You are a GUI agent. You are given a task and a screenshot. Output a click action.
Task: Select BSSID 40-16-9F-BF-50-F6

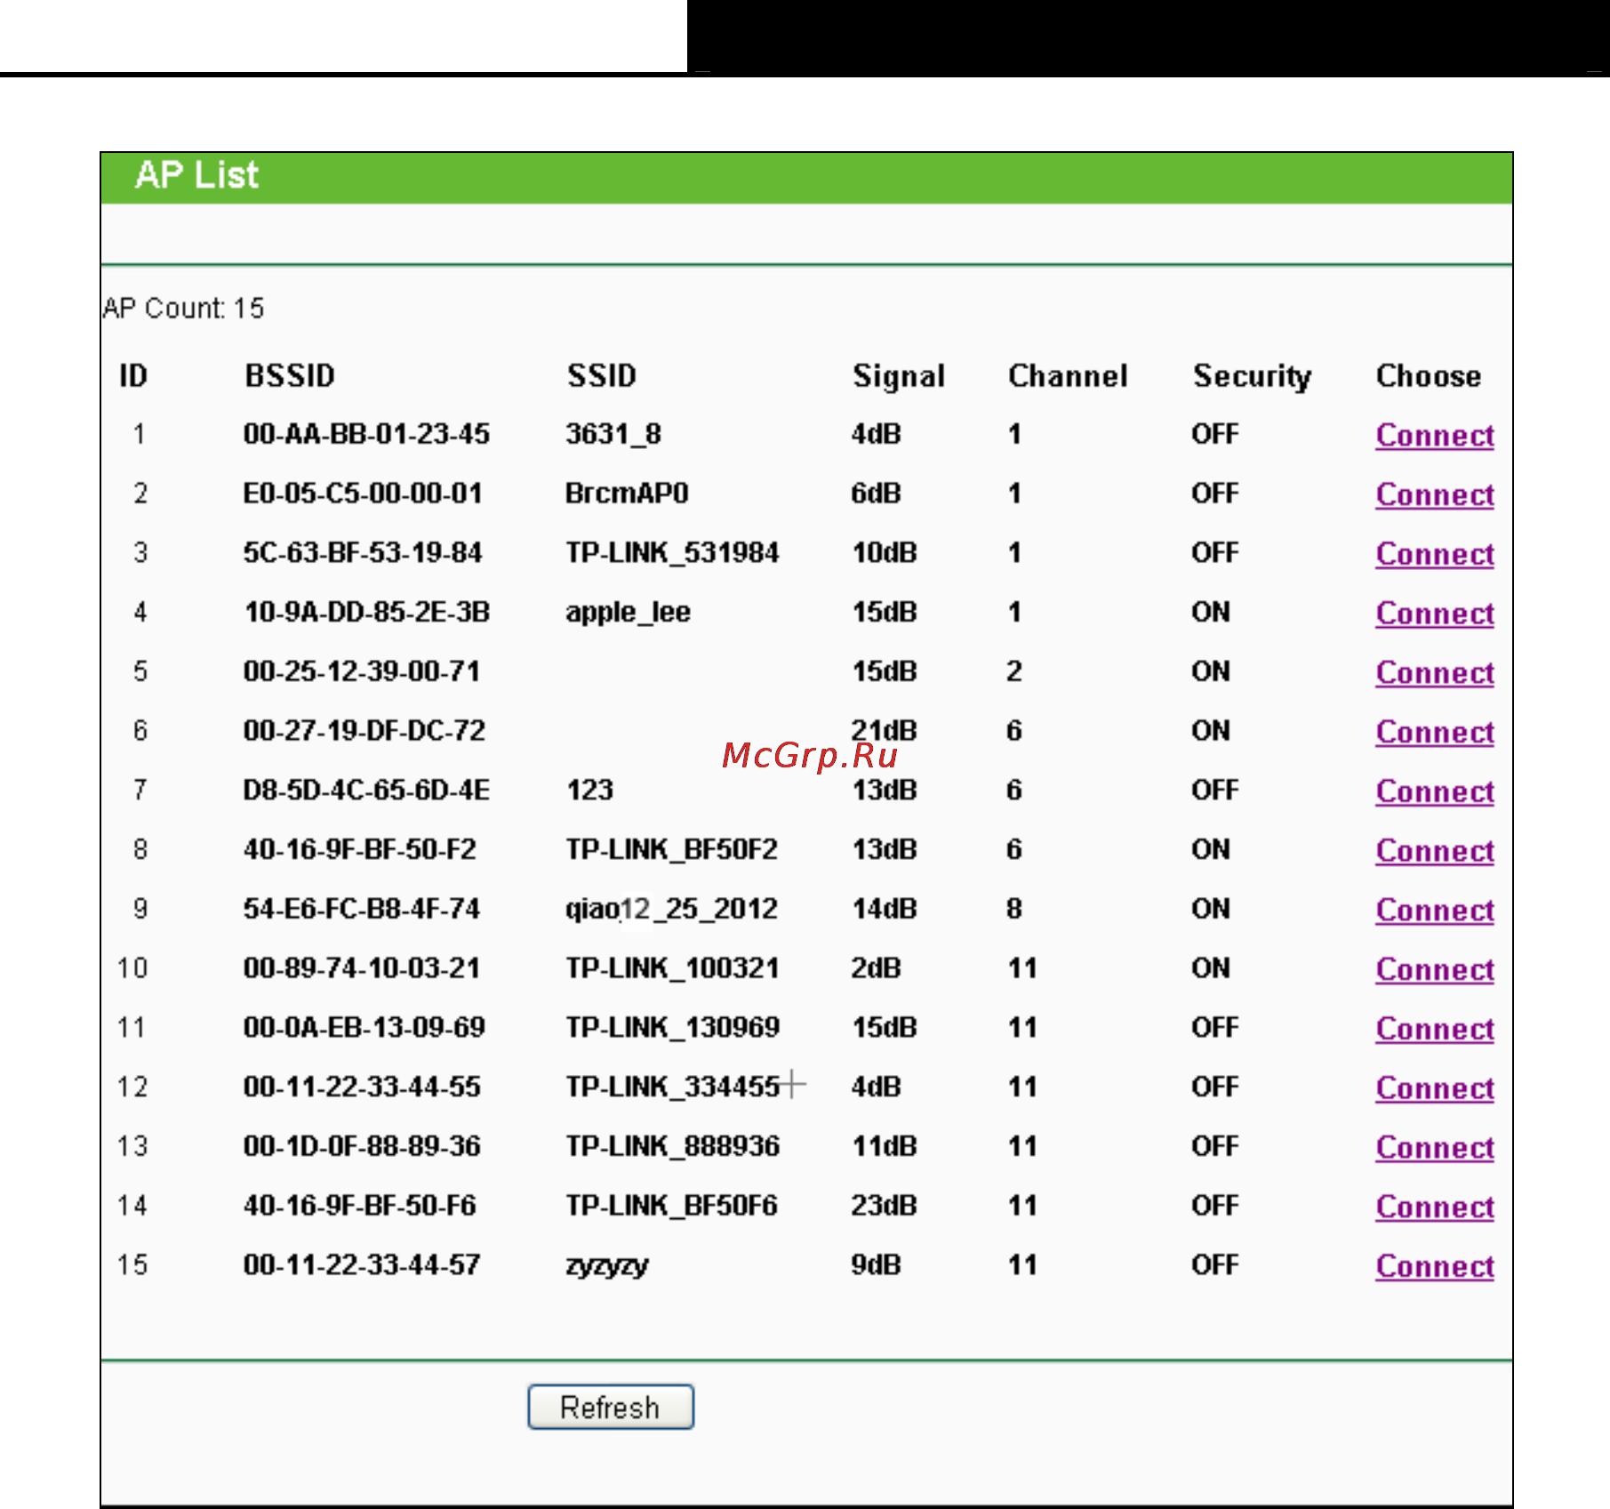tap(360, 1205)
